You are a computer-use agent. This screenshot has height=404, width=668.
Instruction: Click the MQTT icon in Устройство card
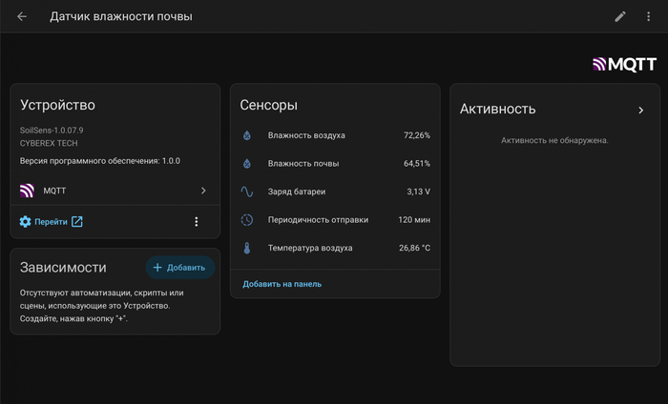(x=27, y=191)
